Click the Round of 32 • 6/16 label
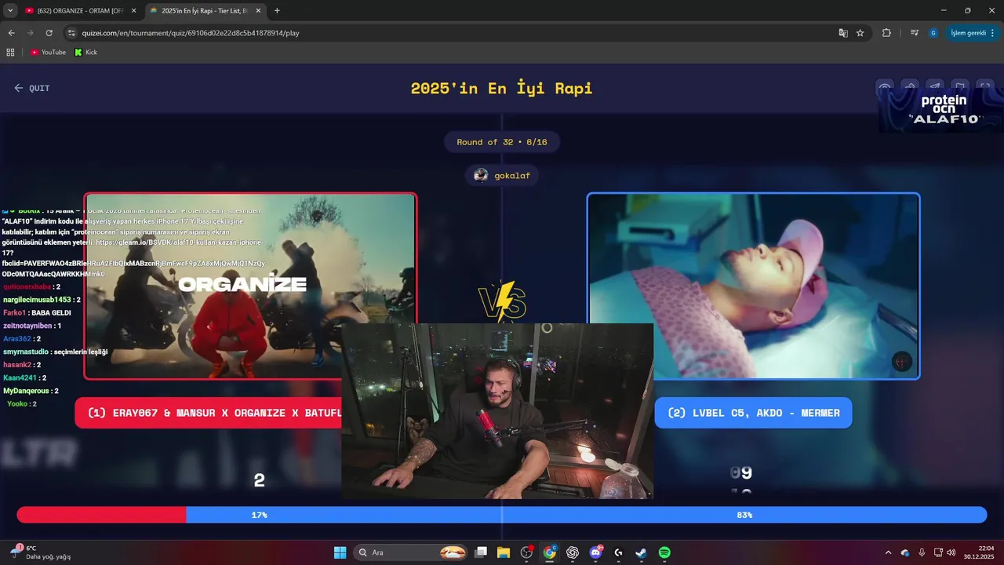Image resolution: width=1004 pixels, height=565 pixels. click(x=502, y=142)
